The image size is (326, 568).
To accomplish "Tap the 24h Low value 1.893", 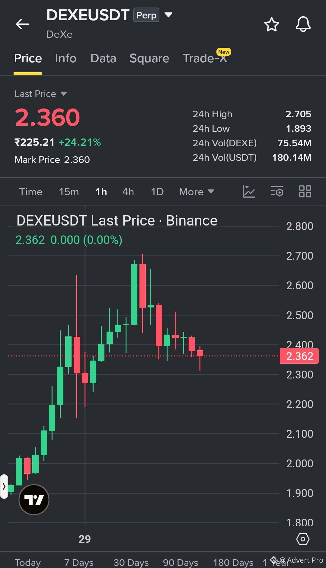I will (299, 128).
